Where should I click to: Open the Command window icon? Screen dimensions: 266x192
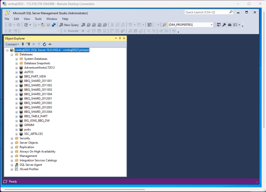coord(235,25)
